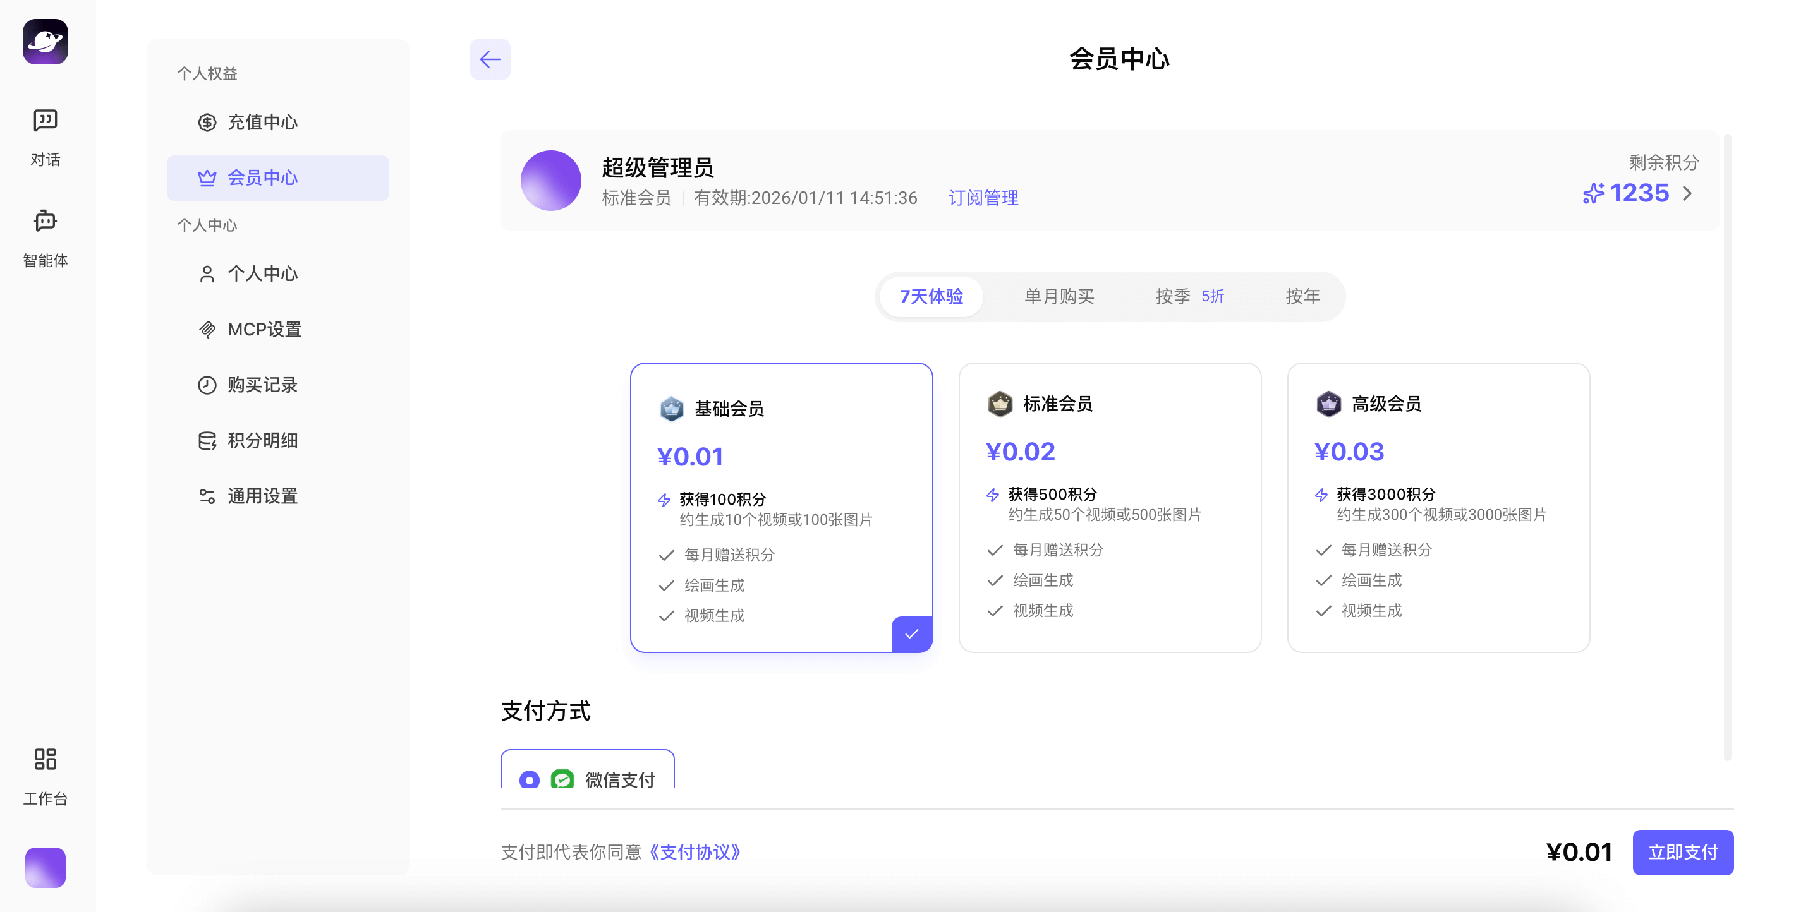Expand the chevron beside 1235 points
The image size is (1796, 912).
pyautogui.click(x=1687, y=194)
